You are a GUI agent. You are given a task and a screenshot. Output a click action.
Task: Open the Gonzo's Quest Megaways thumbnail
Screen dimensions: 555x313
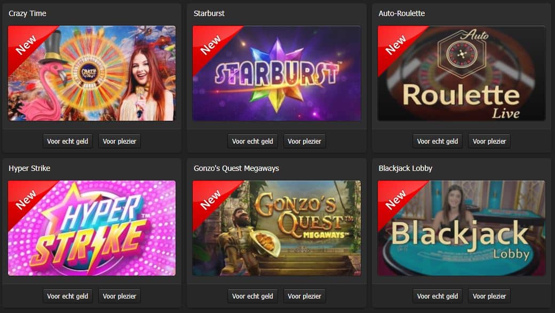276,228
